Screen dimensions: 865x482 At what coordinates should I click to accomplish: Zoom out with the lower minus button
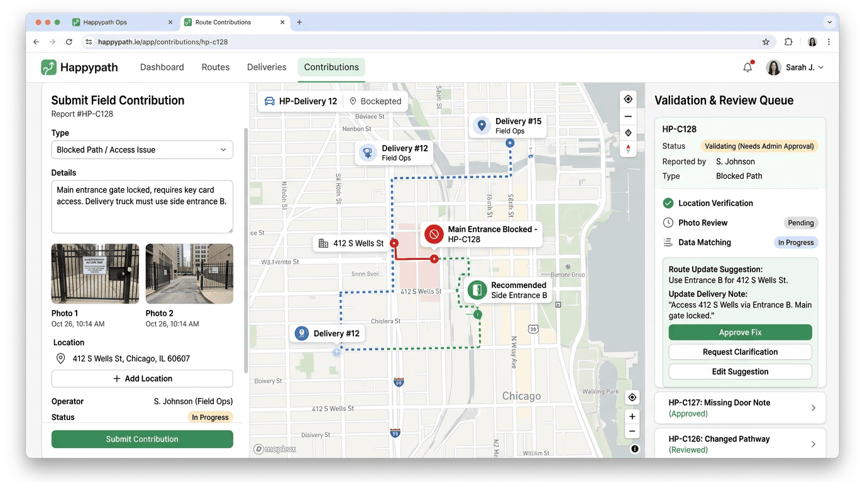coord(632,431)
